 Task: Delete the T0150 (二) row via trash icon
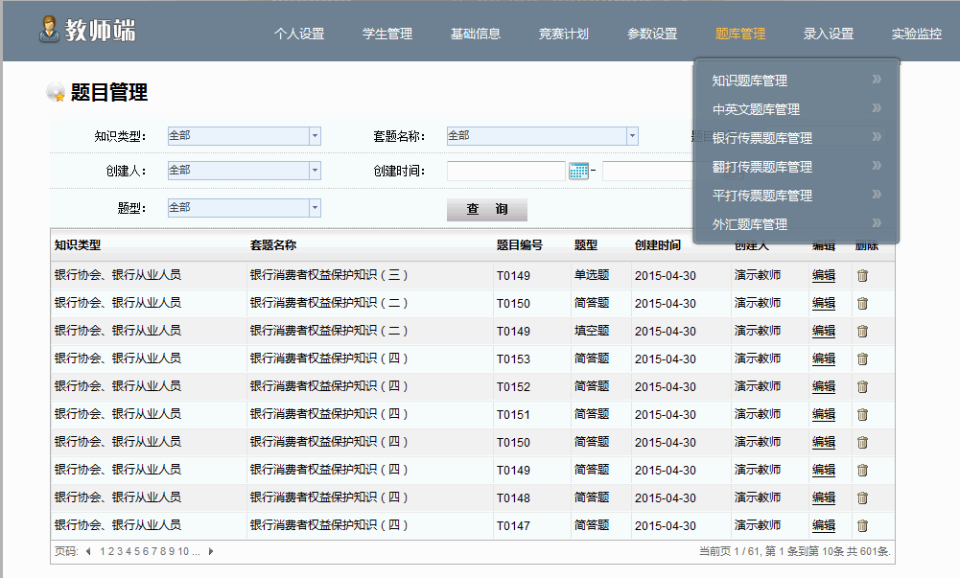862,303
